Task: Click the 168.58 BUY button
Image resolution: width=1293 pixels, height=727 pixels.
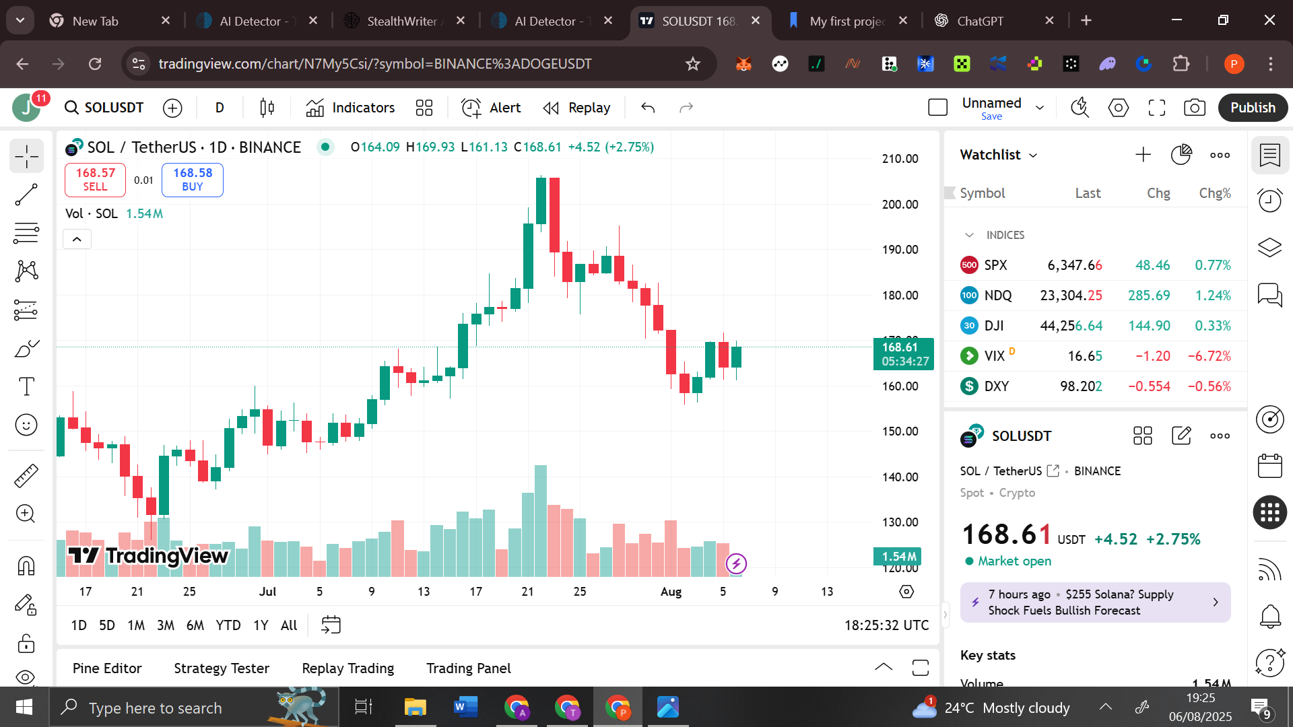Action: 193,180
